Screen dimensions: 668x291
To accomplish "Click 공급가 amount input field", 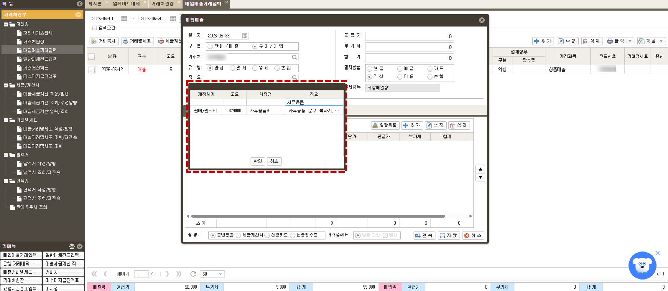I will tap(409, 36).
